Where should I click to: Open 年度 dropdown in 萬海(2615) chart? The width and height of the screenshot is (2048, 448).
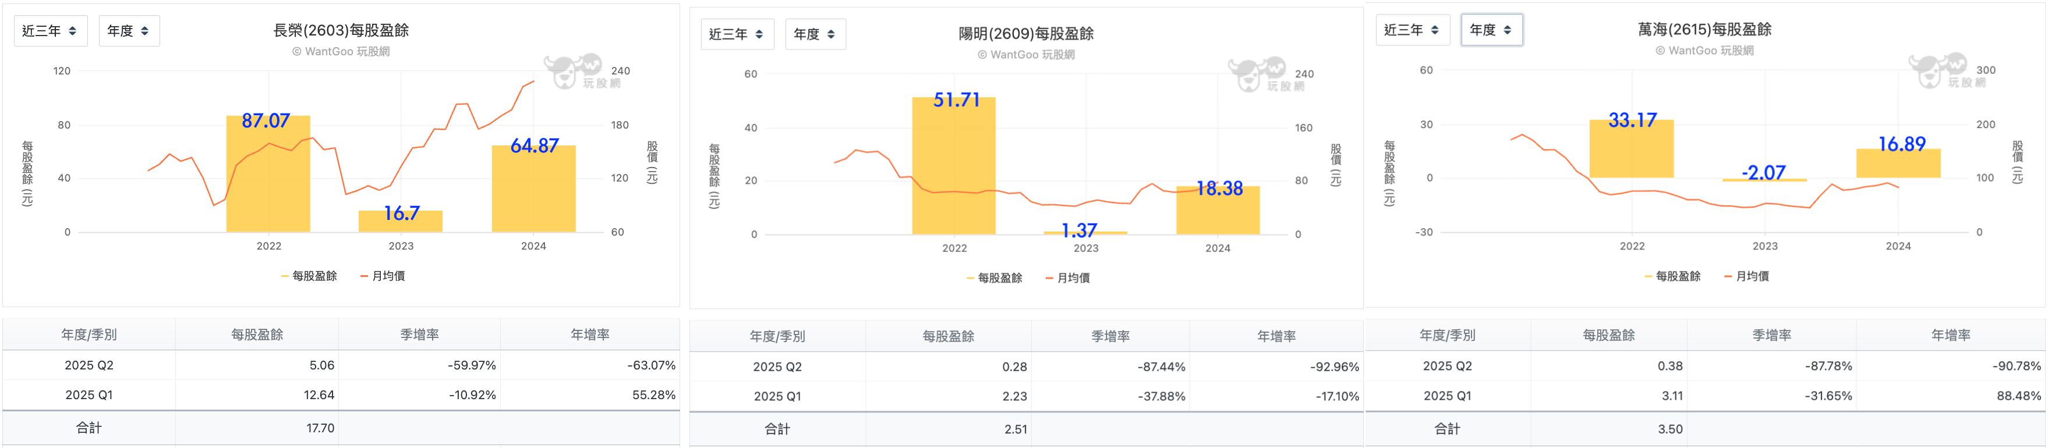1491,30
